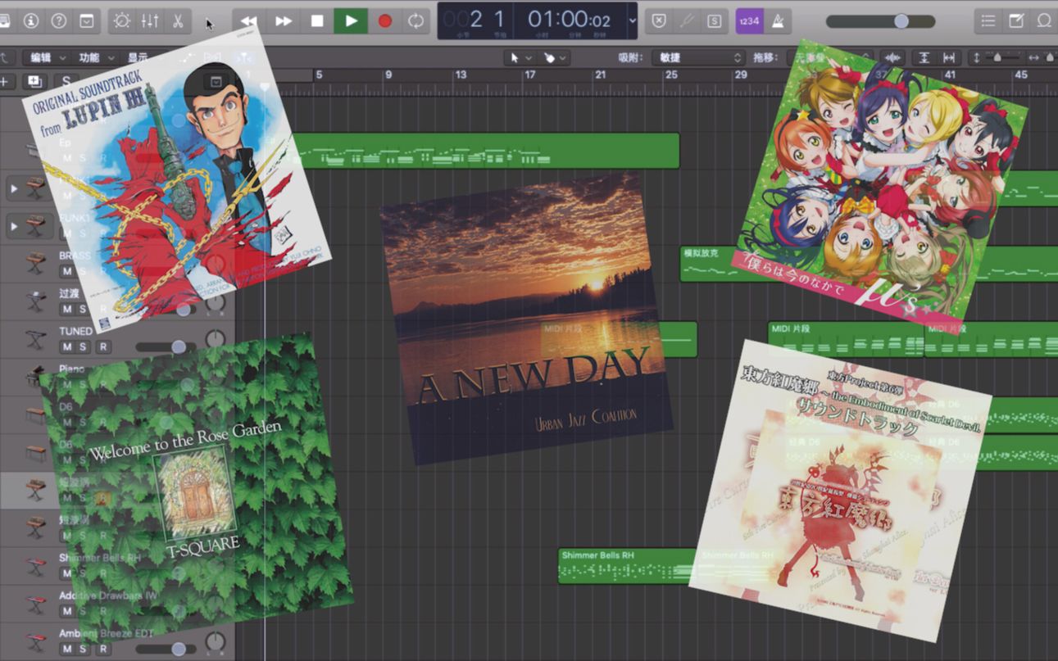Toggle Solo mode S button in control bar
Image resolution: width=1058 pixels, height=661 pixels.
[715, 20]
